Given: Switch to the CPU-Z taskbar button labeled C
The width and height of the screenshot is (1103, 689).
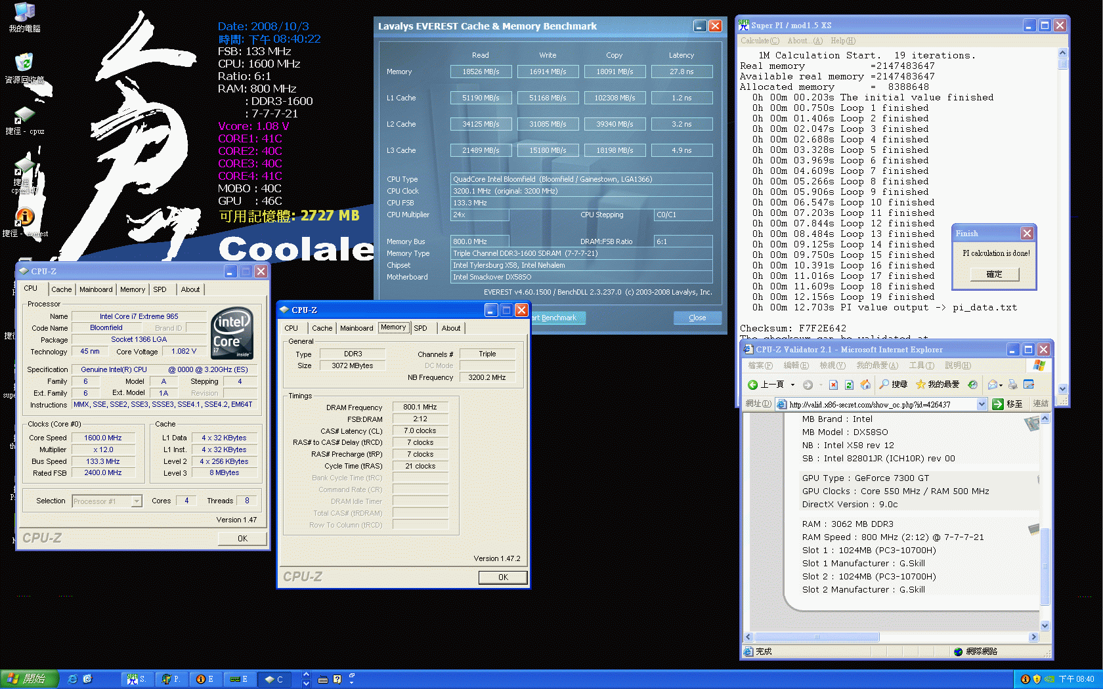Looking at the screenshot, I should click(274, 679).
